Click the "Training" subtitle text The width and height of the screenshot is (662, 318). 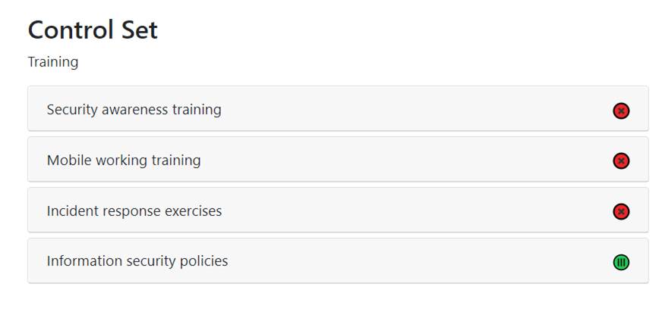click(53, 62)
